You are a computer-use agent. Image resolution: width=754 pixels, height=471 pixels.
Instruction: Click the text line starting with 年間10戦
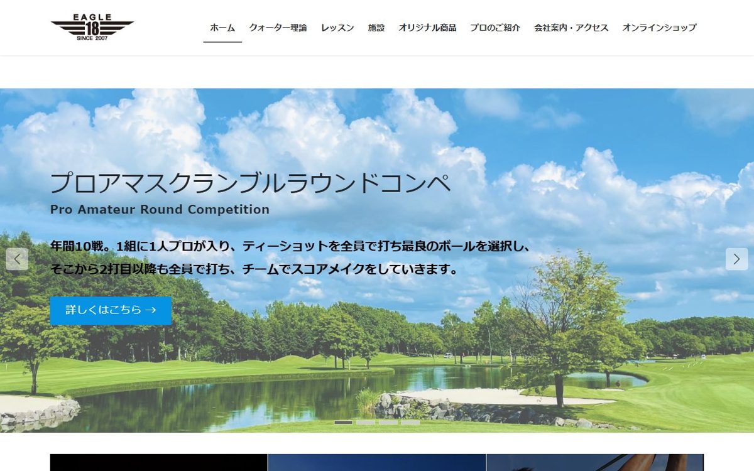[290, 247]
